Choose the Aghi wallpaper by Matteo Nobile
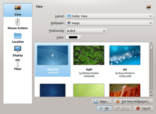Image resolution: width=156 pixels, height=114 pixels. (x=89, y=59)
